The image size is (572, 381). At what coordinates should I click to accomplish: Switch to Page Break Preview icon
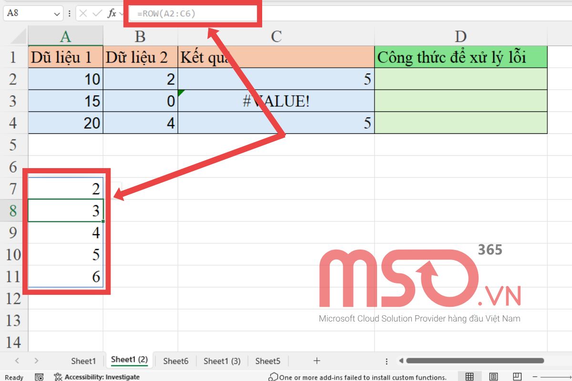coord(517,377)
